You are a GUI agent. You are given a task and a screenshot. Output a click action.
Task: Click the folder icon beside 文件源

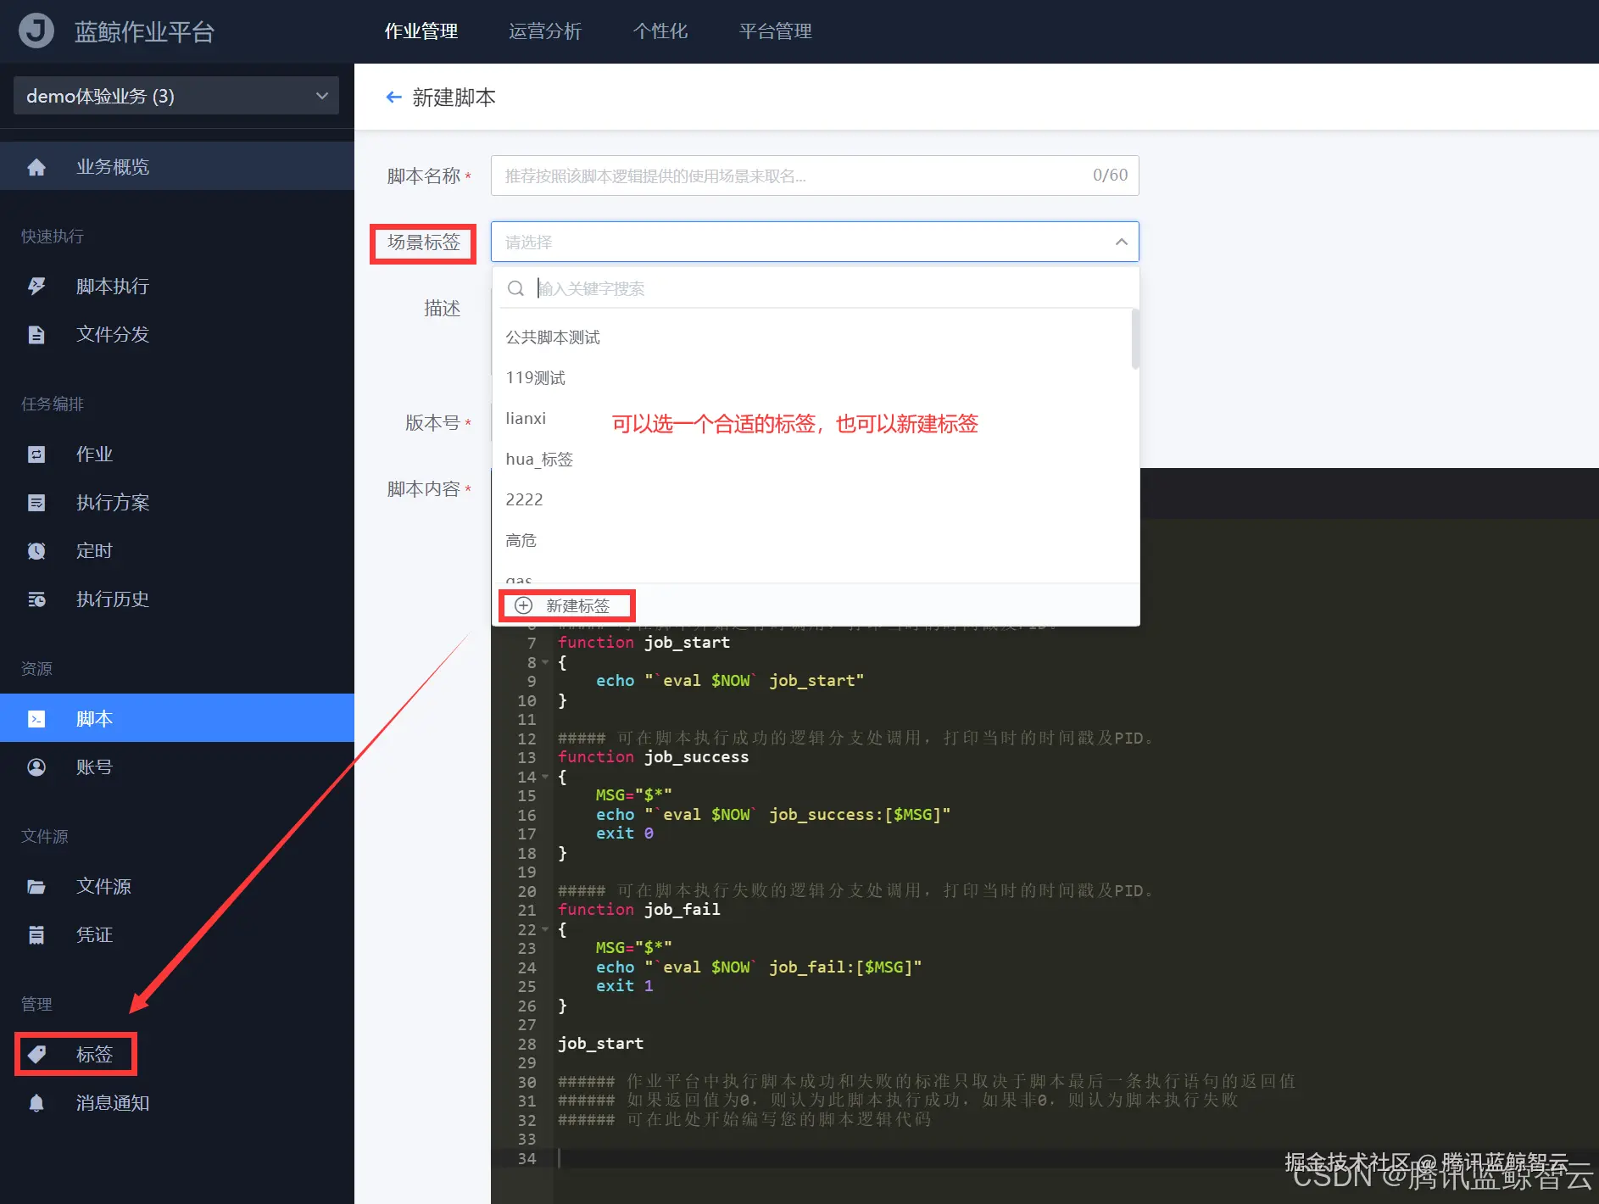point(36,887)
